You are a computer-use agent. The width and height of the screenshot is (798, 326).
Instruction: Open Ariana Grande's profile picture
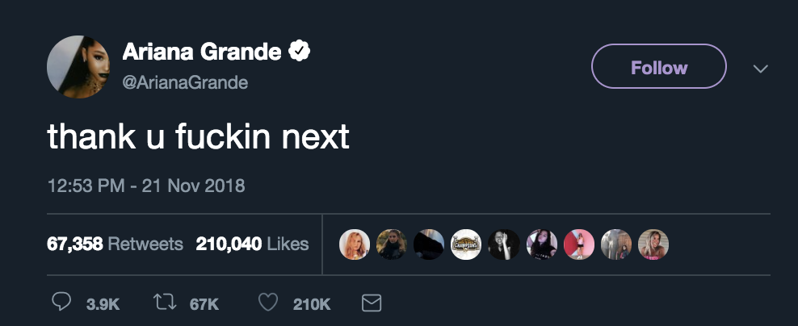[78, 66]
